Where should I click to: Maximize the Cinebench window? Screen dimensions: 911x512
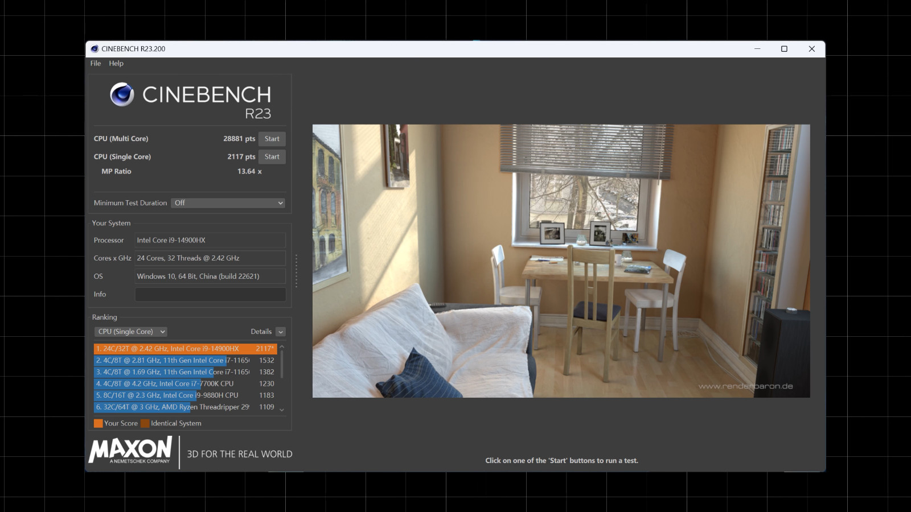[784, 49]
